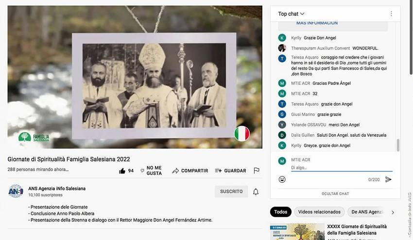Click Dalis Guillen avatar in chat
Image resolution: width=413 pixels, height=240 pixels.
click(x=282, y=135)
